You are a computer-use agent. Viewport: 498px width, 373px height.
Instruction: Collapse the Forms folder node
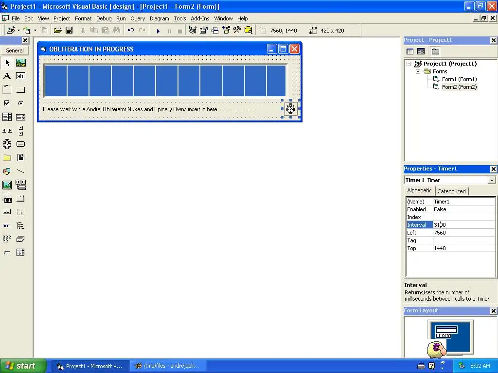click(418, 72)
